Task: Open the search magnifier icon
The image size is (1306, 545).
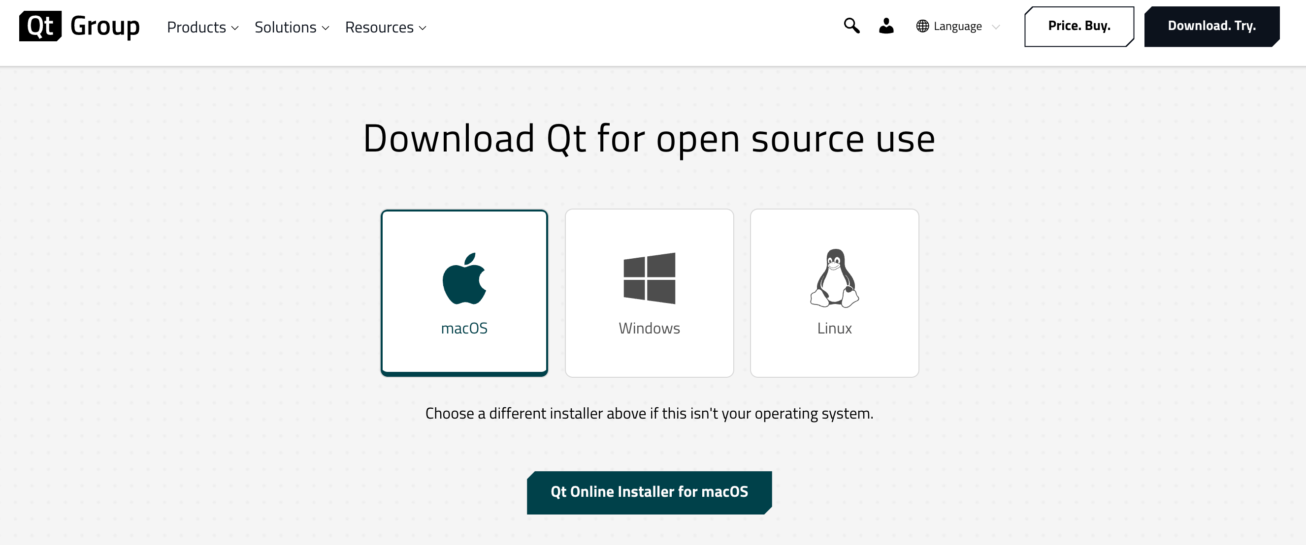Action: (851, 26)
